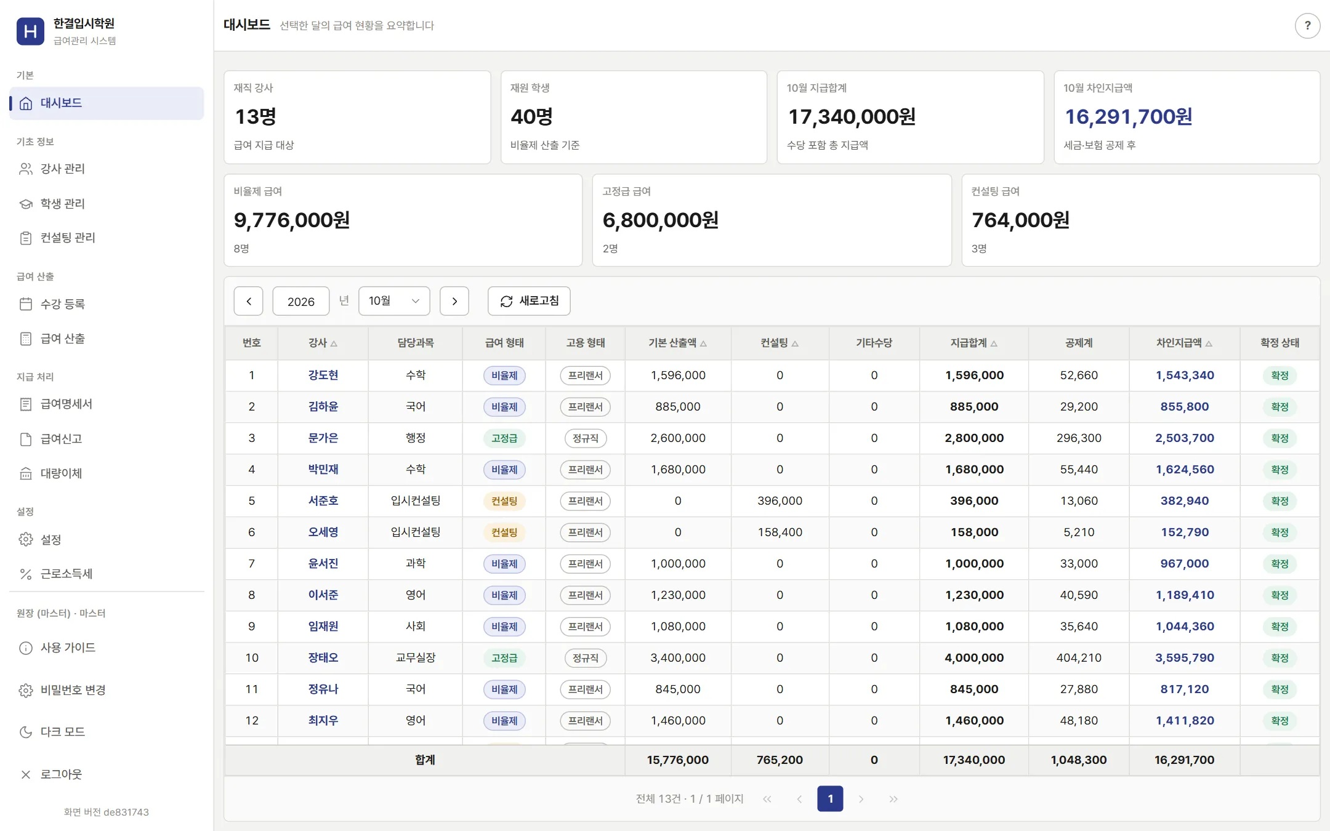Screen dimensions: 1330x831
Task: Select page 1 in pagination
Action: click(830, 799)
